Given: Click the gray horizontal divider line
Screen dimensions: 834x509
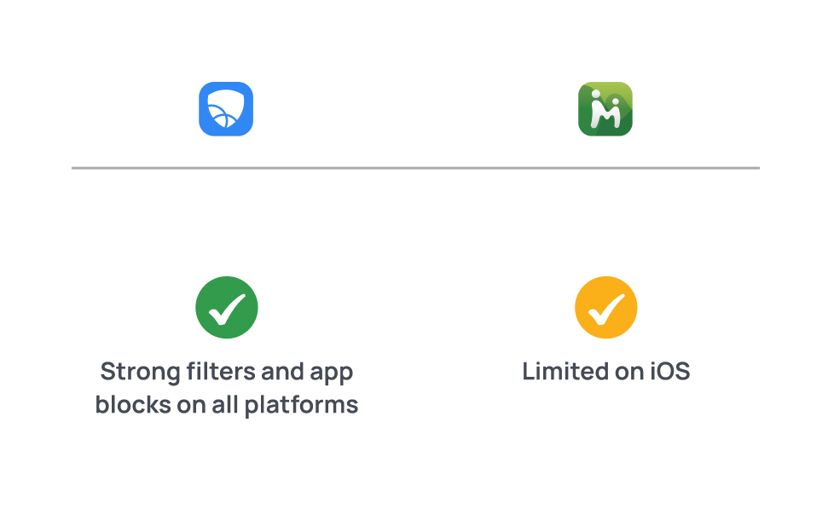Looking at the screenshot, I should click(415, 168).
